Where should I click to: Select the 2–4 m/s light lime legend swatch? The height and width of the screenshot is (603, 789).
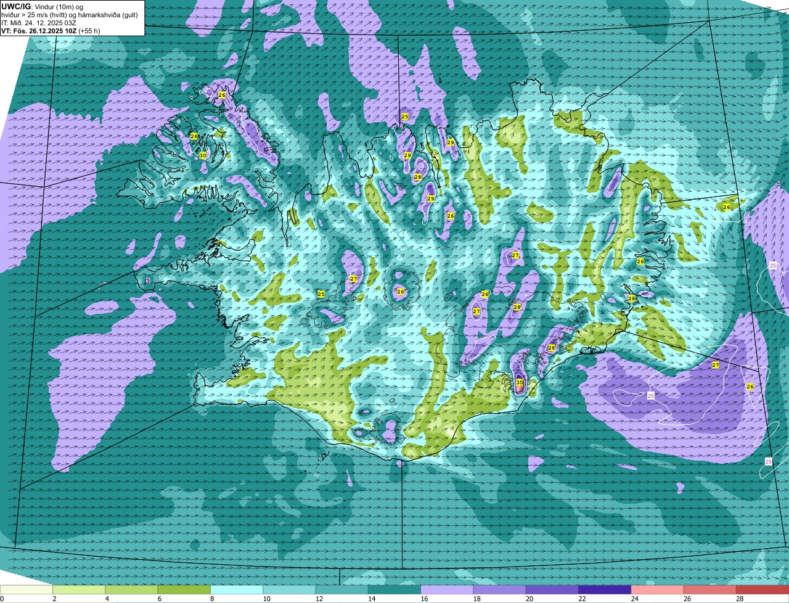click(79, 589)
